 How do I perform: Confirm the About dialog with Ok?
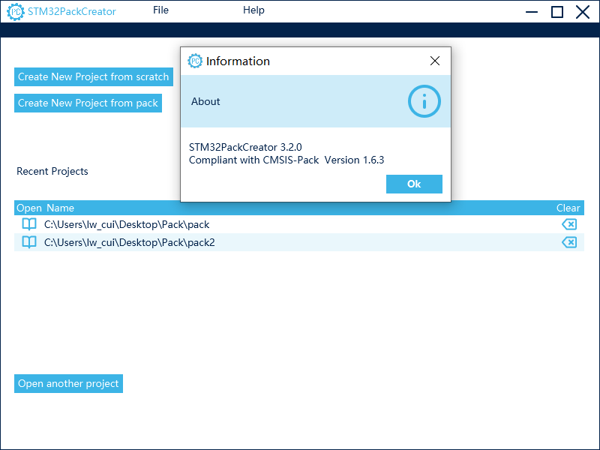click(414, 184)
